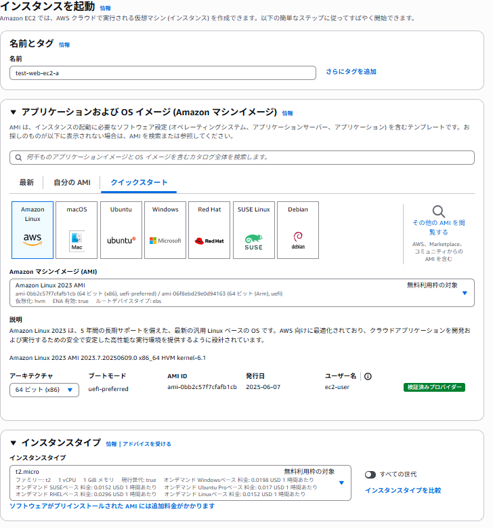Click the さらにタグを追加 link
493x528 pixels.
[351, 72]
